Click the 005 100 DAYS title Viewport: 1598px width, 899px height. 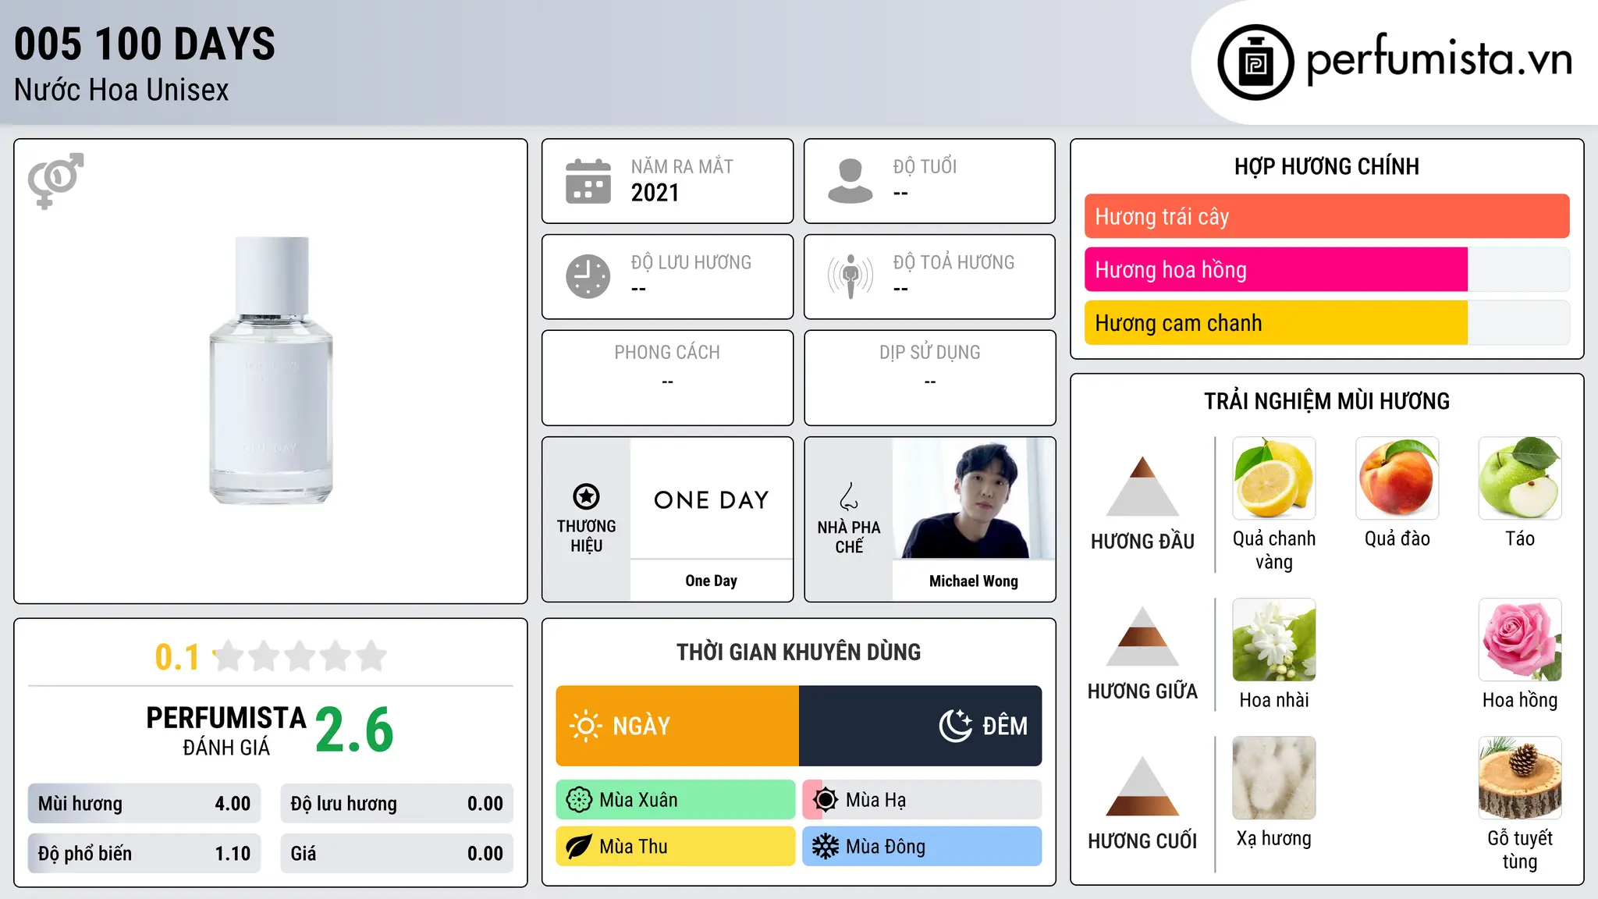click(145, 44)
